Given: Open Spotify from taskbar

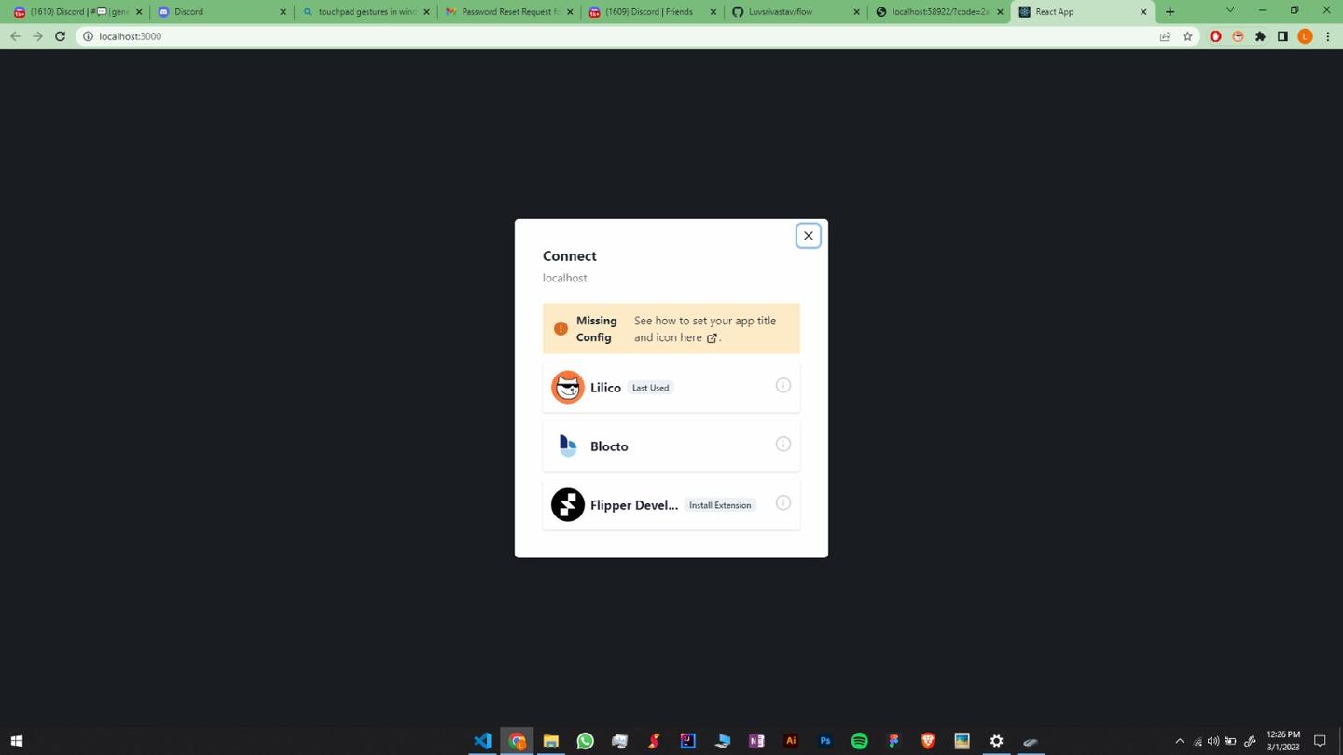Looking at the screenshot, I should pos(859,741).
